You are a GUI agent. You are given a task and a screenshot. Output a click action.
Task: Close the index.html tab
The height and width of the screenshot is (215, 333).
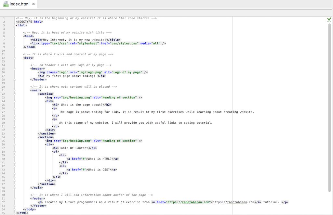click(x=33, y=4)
